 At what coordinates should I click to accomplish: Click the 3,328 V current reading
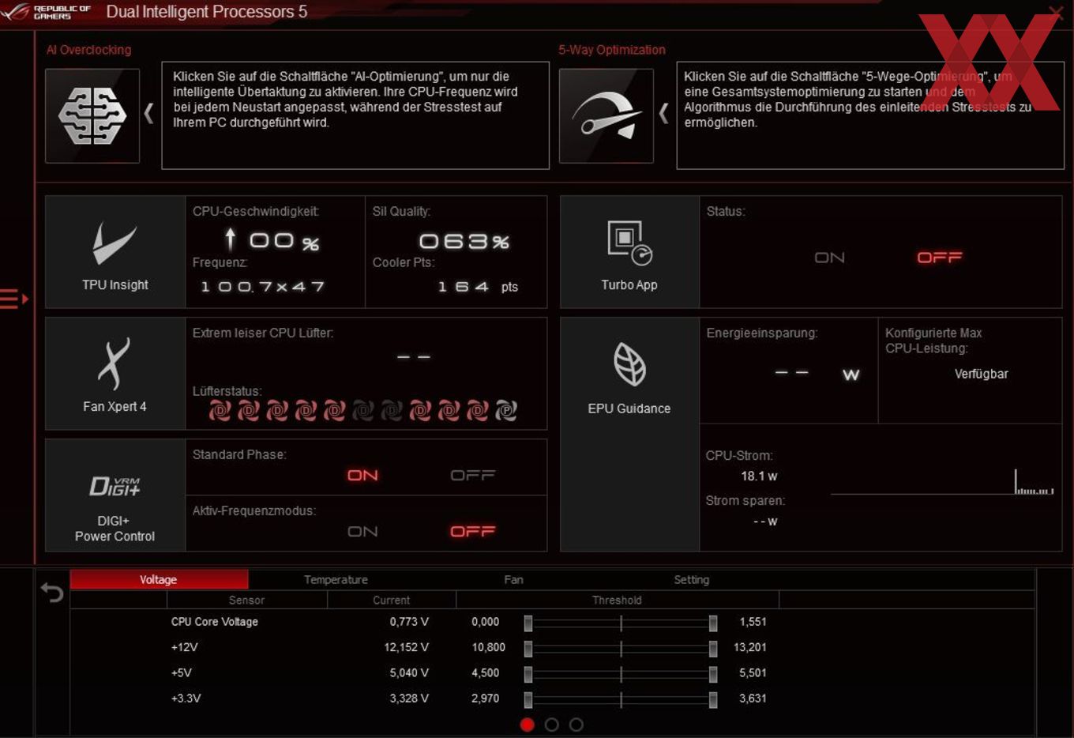(409, 698)
